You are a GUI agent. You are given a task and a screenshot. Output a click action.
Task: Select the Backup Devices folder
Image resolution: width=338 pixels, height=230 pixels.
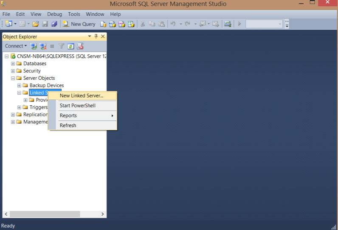(46, 85)
